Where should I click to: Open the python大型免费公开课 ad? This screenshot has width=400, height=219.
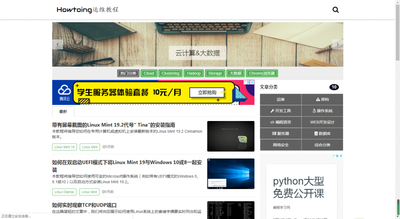click(x=298, y=187)
